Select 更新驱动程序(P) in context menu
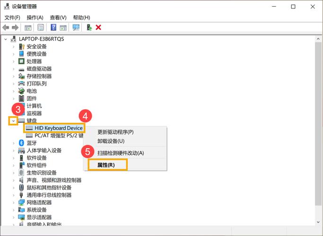 (x=115, y=132)
